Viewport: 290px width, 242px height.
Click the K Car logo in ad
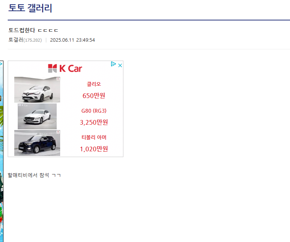65,68
